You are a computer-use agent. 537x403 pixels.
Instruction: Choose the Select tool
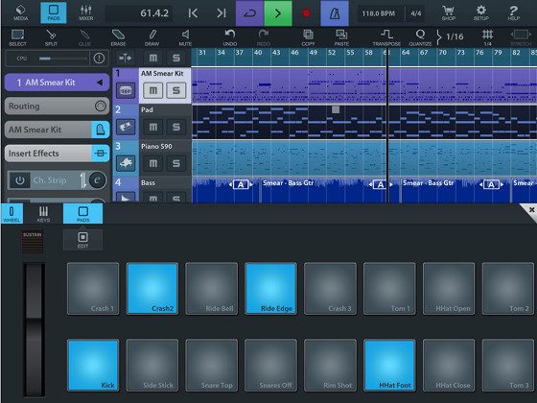click(17, 37)
